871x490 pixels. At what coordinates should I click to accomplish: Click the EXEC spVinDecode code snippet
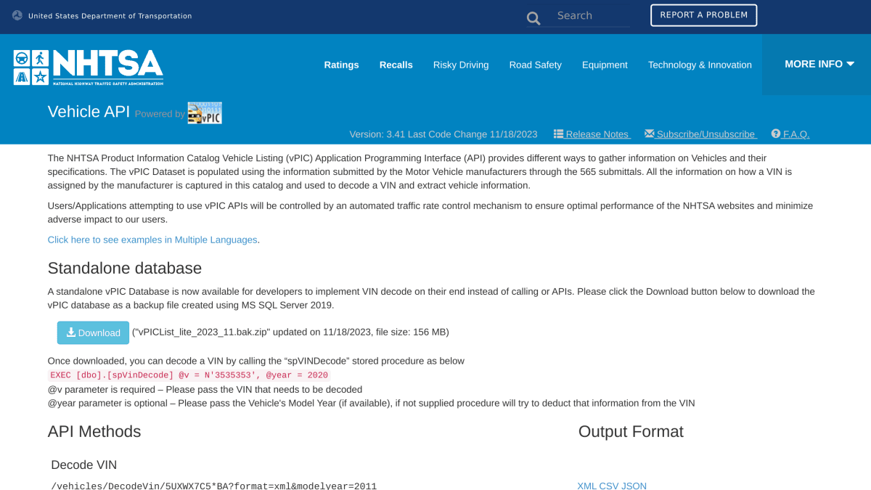point(189,375)
